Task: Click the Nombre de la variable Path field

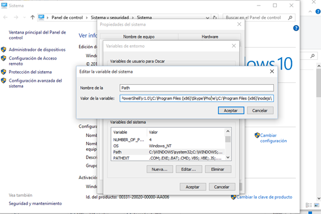Action: pos(197,88)
